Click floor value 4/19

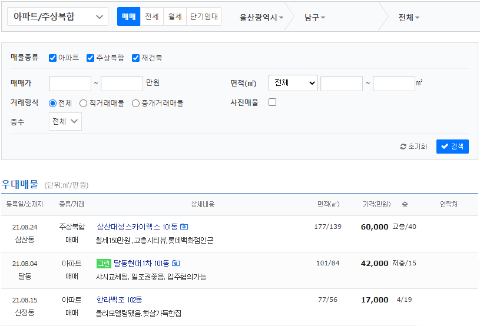[x=405, y=300]
